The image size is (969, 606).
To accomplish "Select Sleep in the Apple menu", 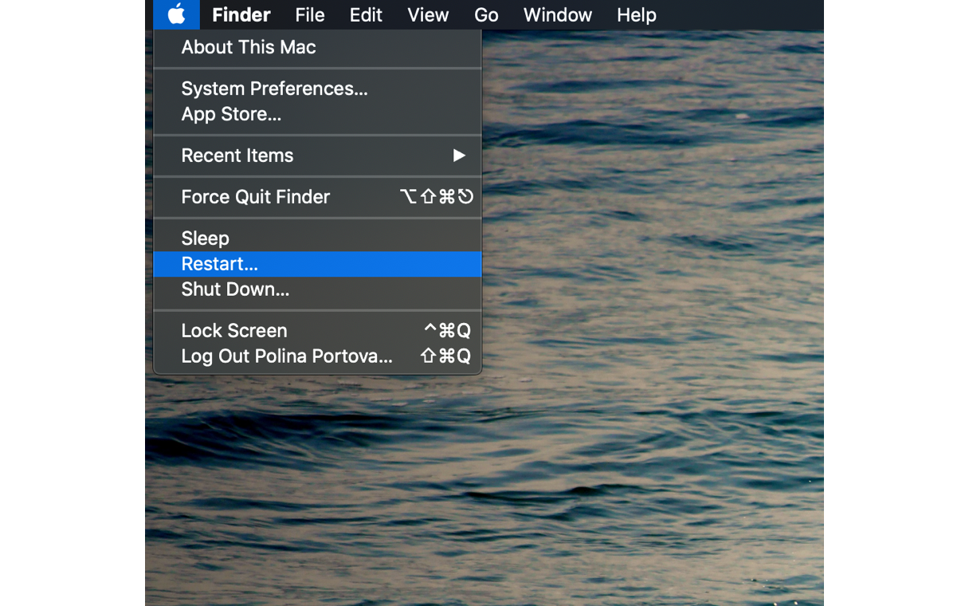I will coord(317,238).
